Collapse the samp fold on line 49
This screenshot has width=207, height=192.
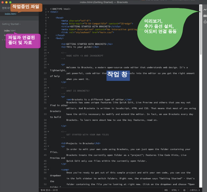[x=48, y=170]
